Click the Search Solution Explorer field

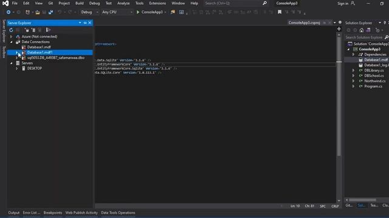pyautogui.click(x=364, y=38)
